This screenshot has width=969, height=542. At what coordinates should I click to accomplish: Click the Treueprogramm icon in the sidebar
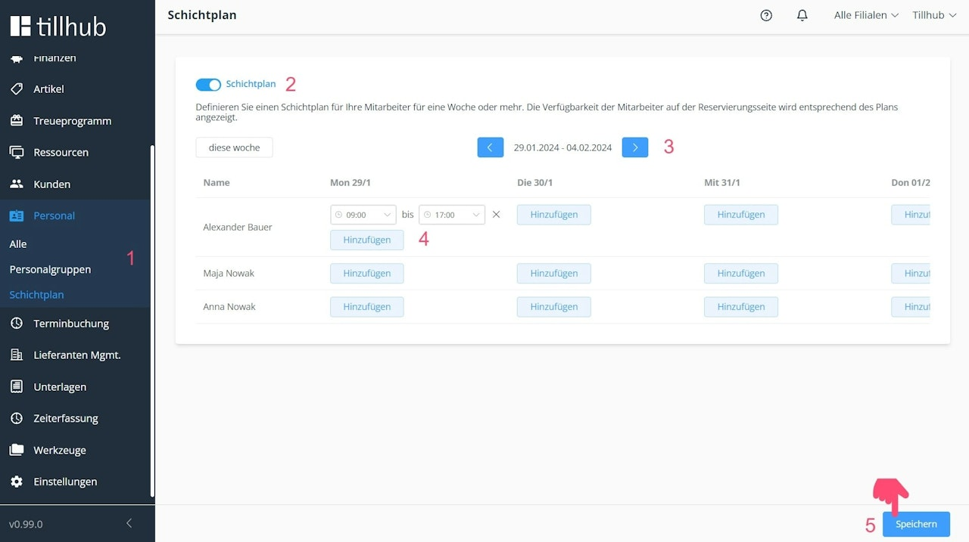17,121
